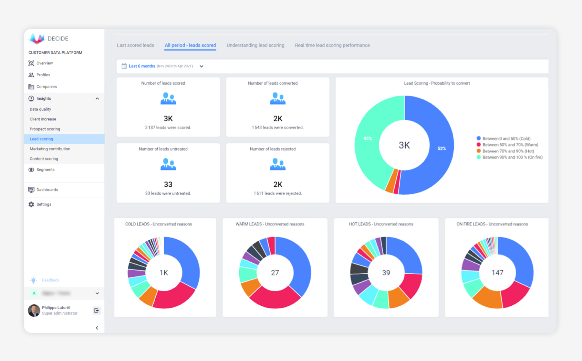This screenshot has width=582, height=361.
Task: Open the Overview section
Action: 32,63
